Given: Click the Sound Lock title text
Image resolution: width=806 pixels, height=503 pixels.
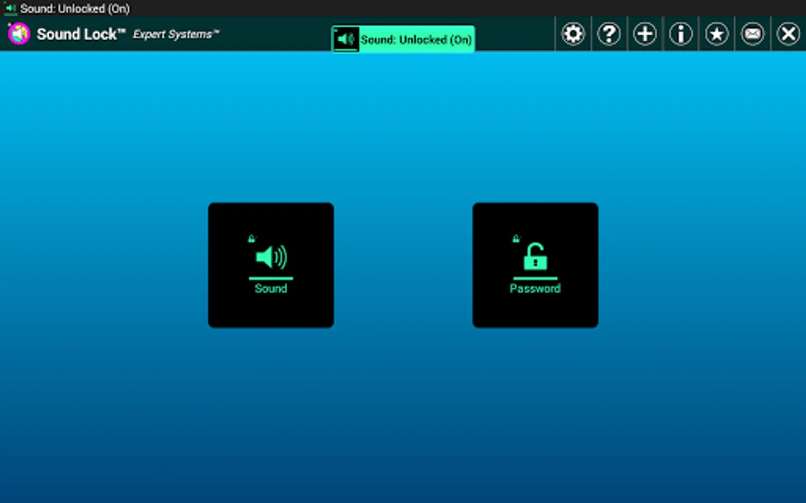Looking at the screenshot, I should [81, 34].
